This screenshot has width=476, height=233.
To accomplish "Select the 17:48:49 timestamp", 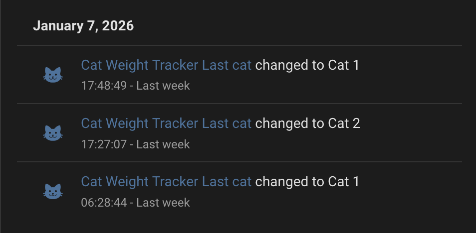I will click(x=104, y=86).
